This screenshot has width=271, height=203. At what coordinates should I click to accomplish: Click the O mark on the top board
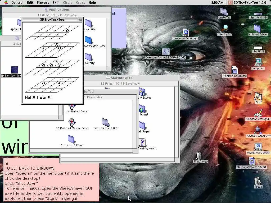point(67,31)
